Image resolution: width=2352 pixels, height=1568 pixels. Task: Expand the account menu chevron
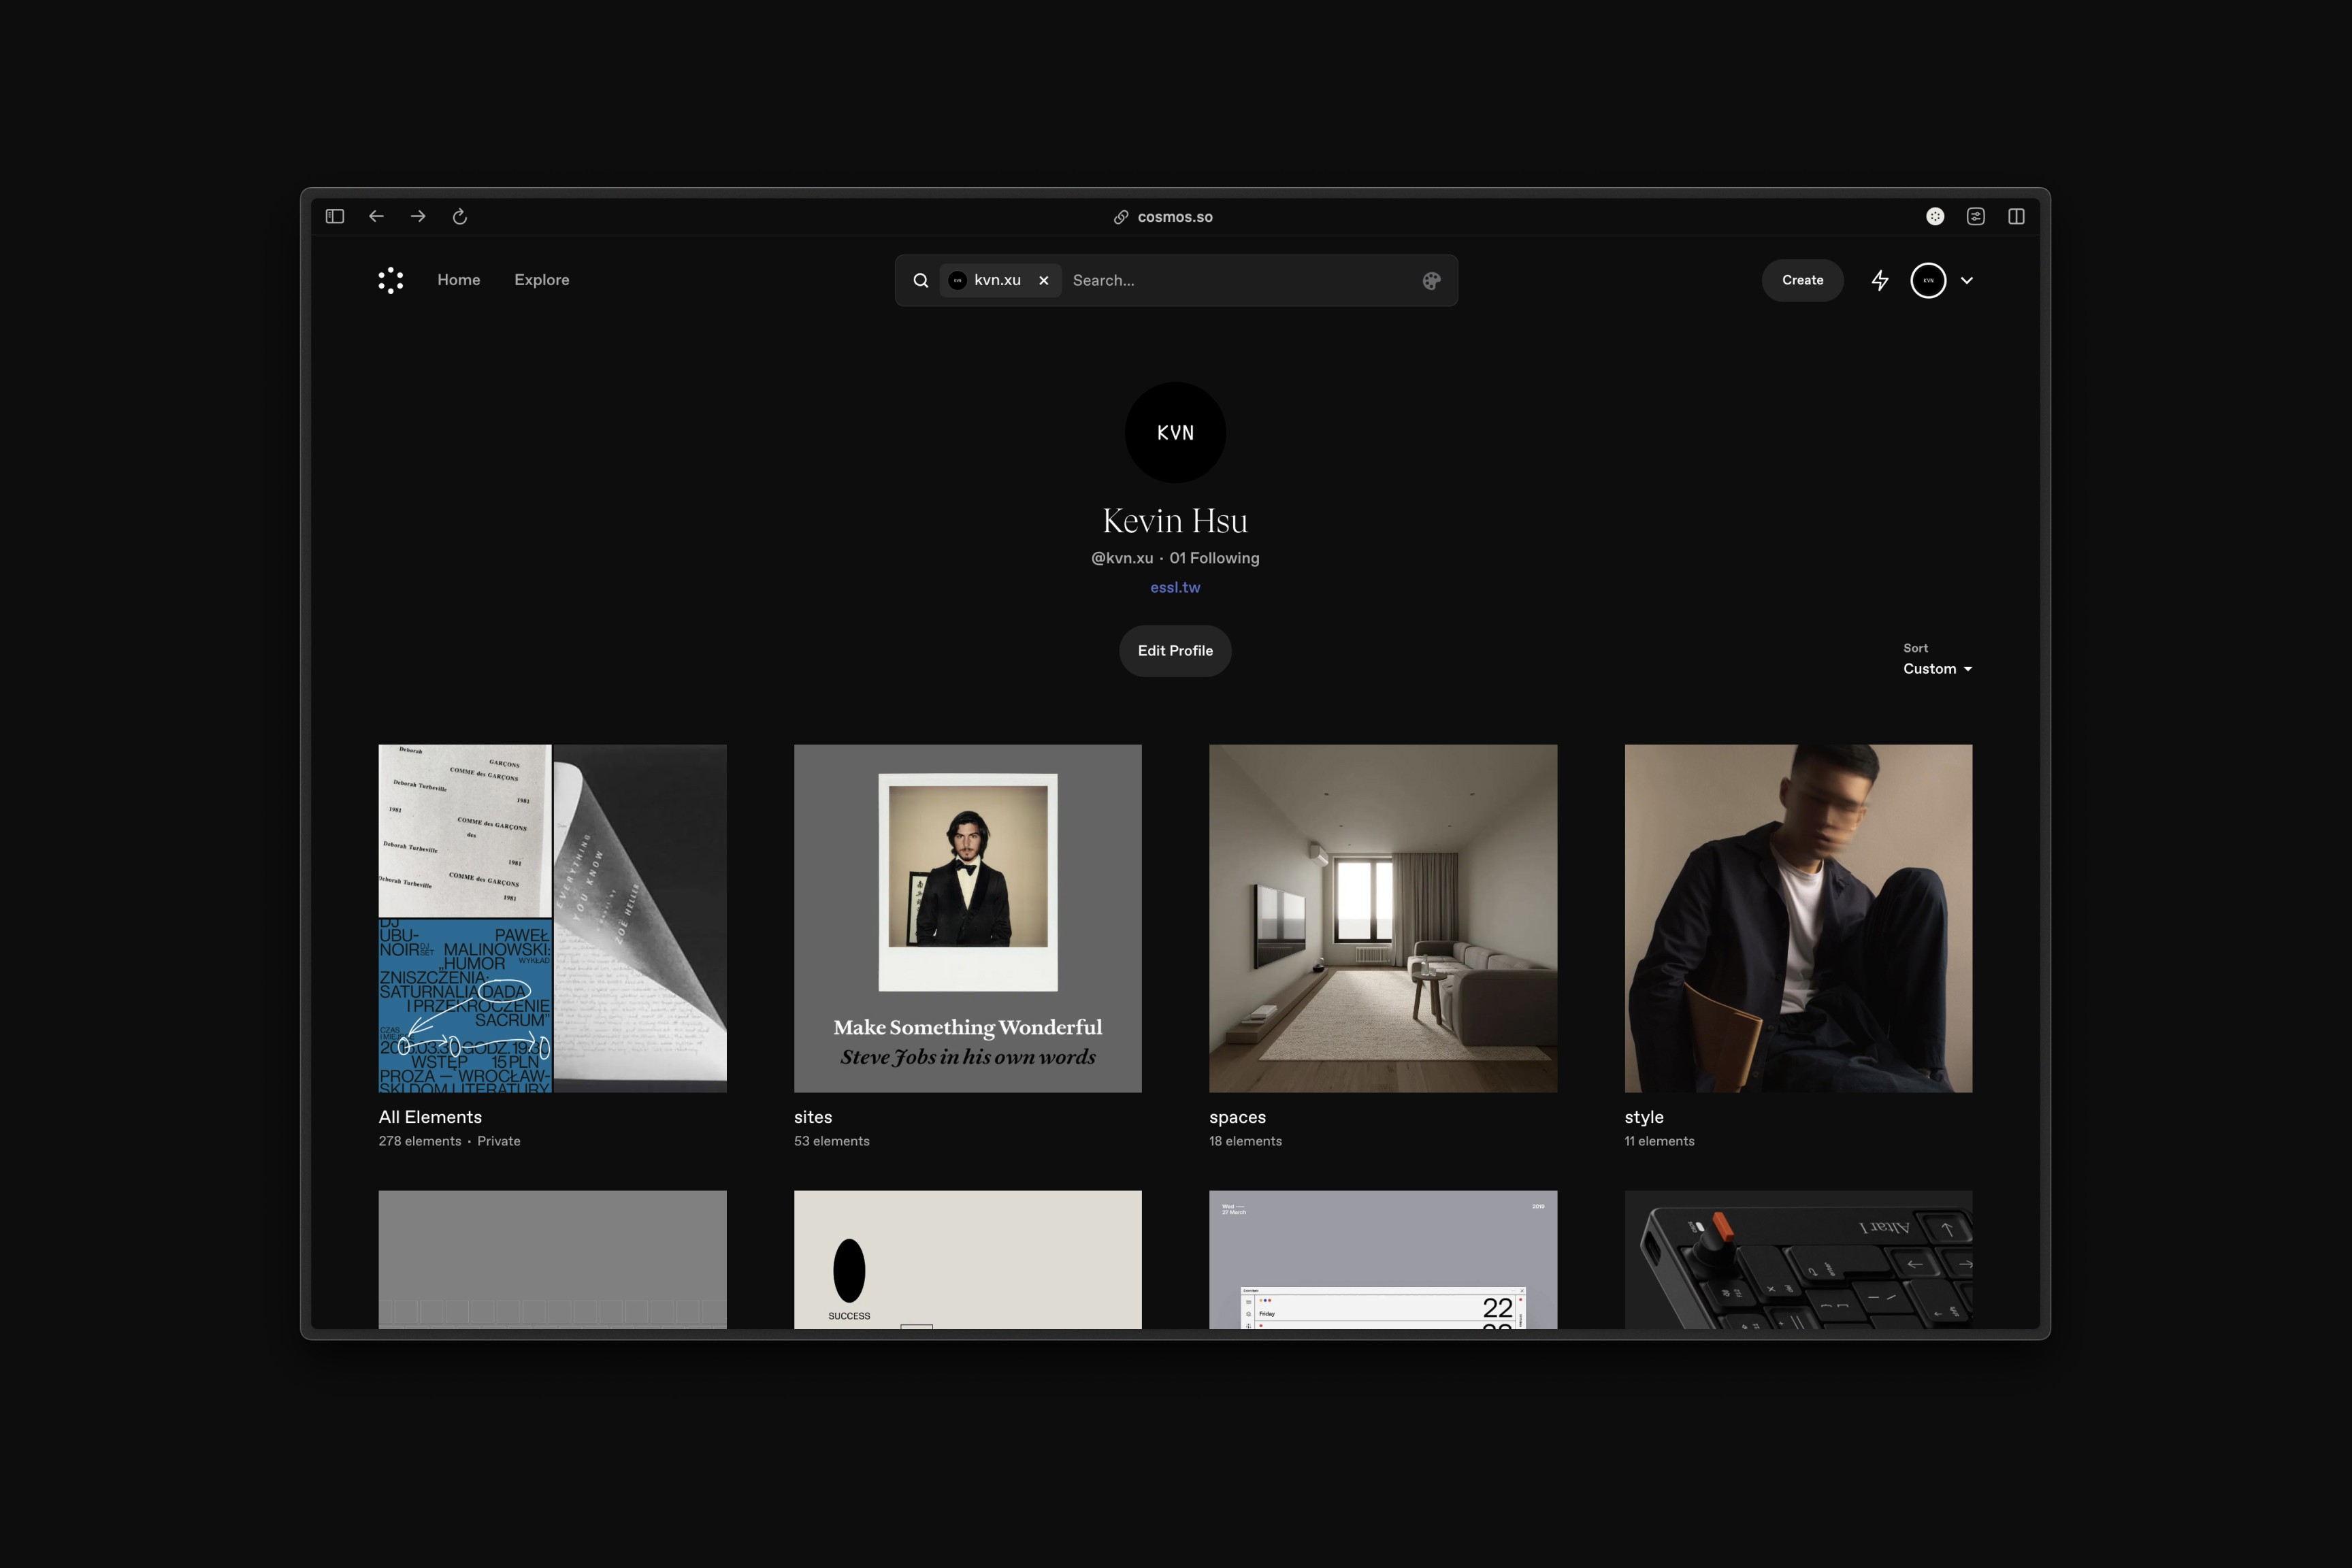[1967, 280]
